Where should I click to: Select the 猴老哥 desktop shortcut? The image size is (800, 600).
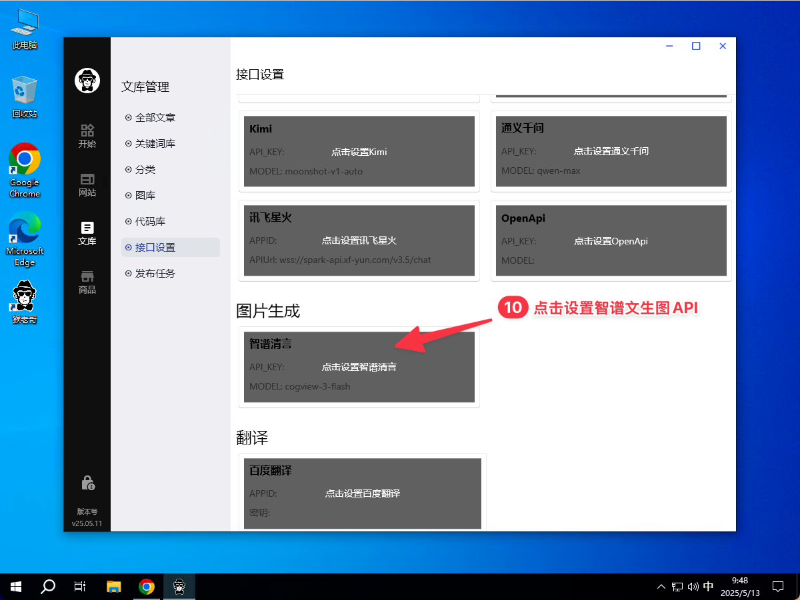25,302
